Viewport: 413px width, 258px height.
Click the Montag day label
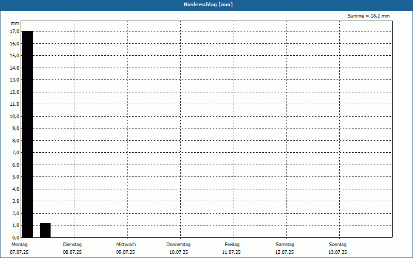tap(19, 245)
